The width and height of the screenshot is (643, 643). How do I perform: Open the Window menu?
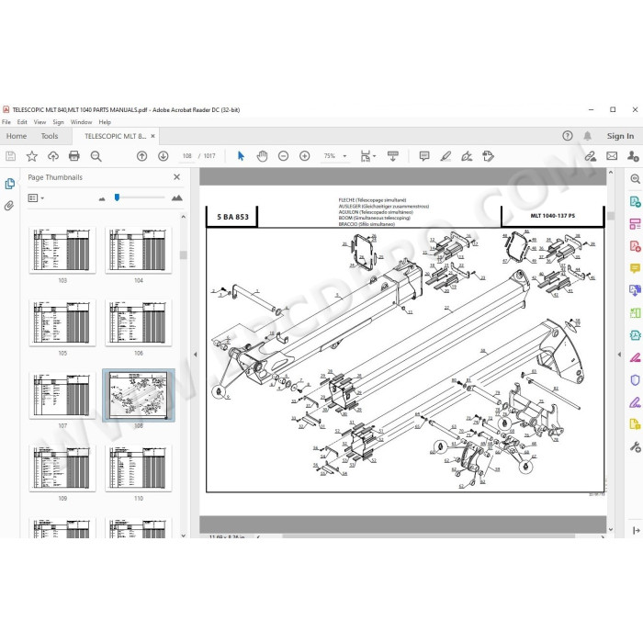[x=81, y=122]
